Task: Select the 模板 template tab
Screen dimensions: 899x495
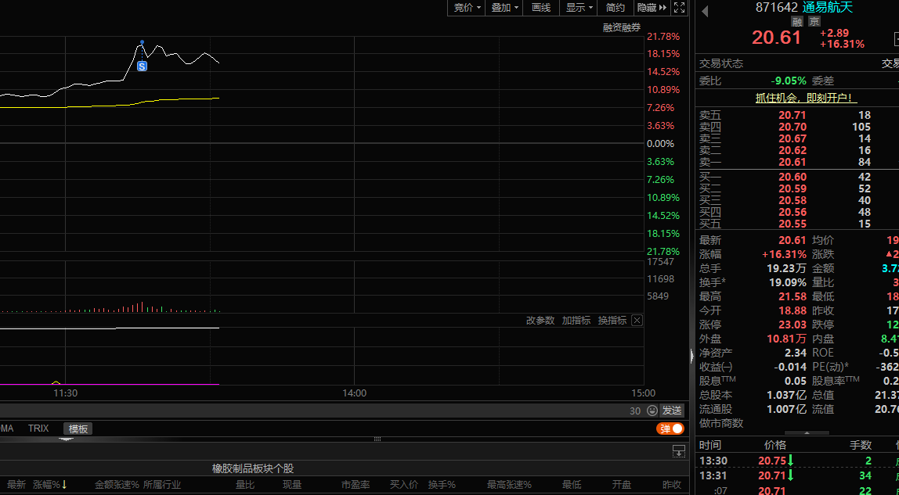Action: (x=78, y=429)
